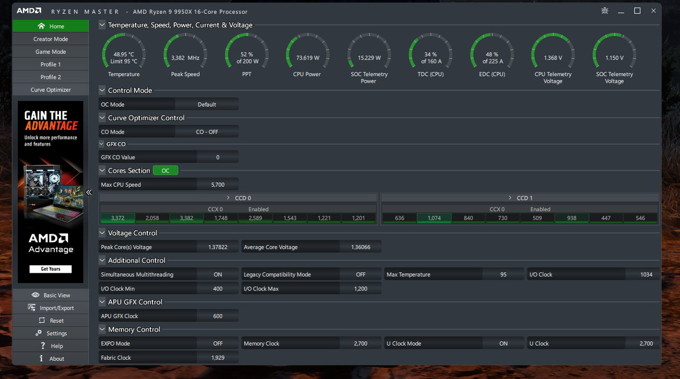
Task: Toggle U Clock Mode ON value
Action: 504,343
